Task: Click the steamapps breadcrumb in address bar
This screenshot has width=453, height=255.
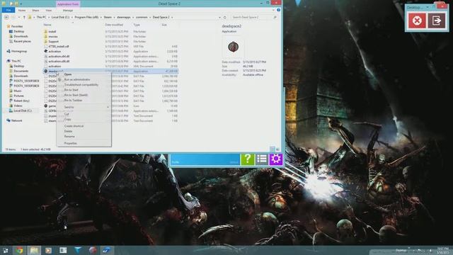Action: click(x=124, y=17)
